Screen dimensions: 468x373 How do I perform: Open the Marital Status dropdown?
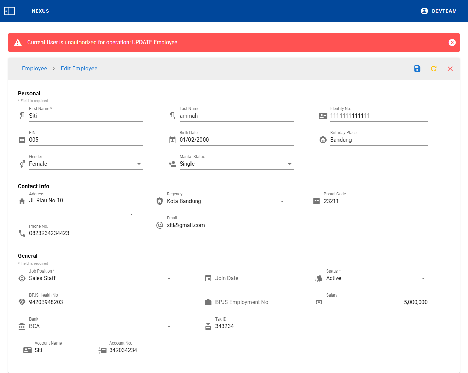[290, 164]
